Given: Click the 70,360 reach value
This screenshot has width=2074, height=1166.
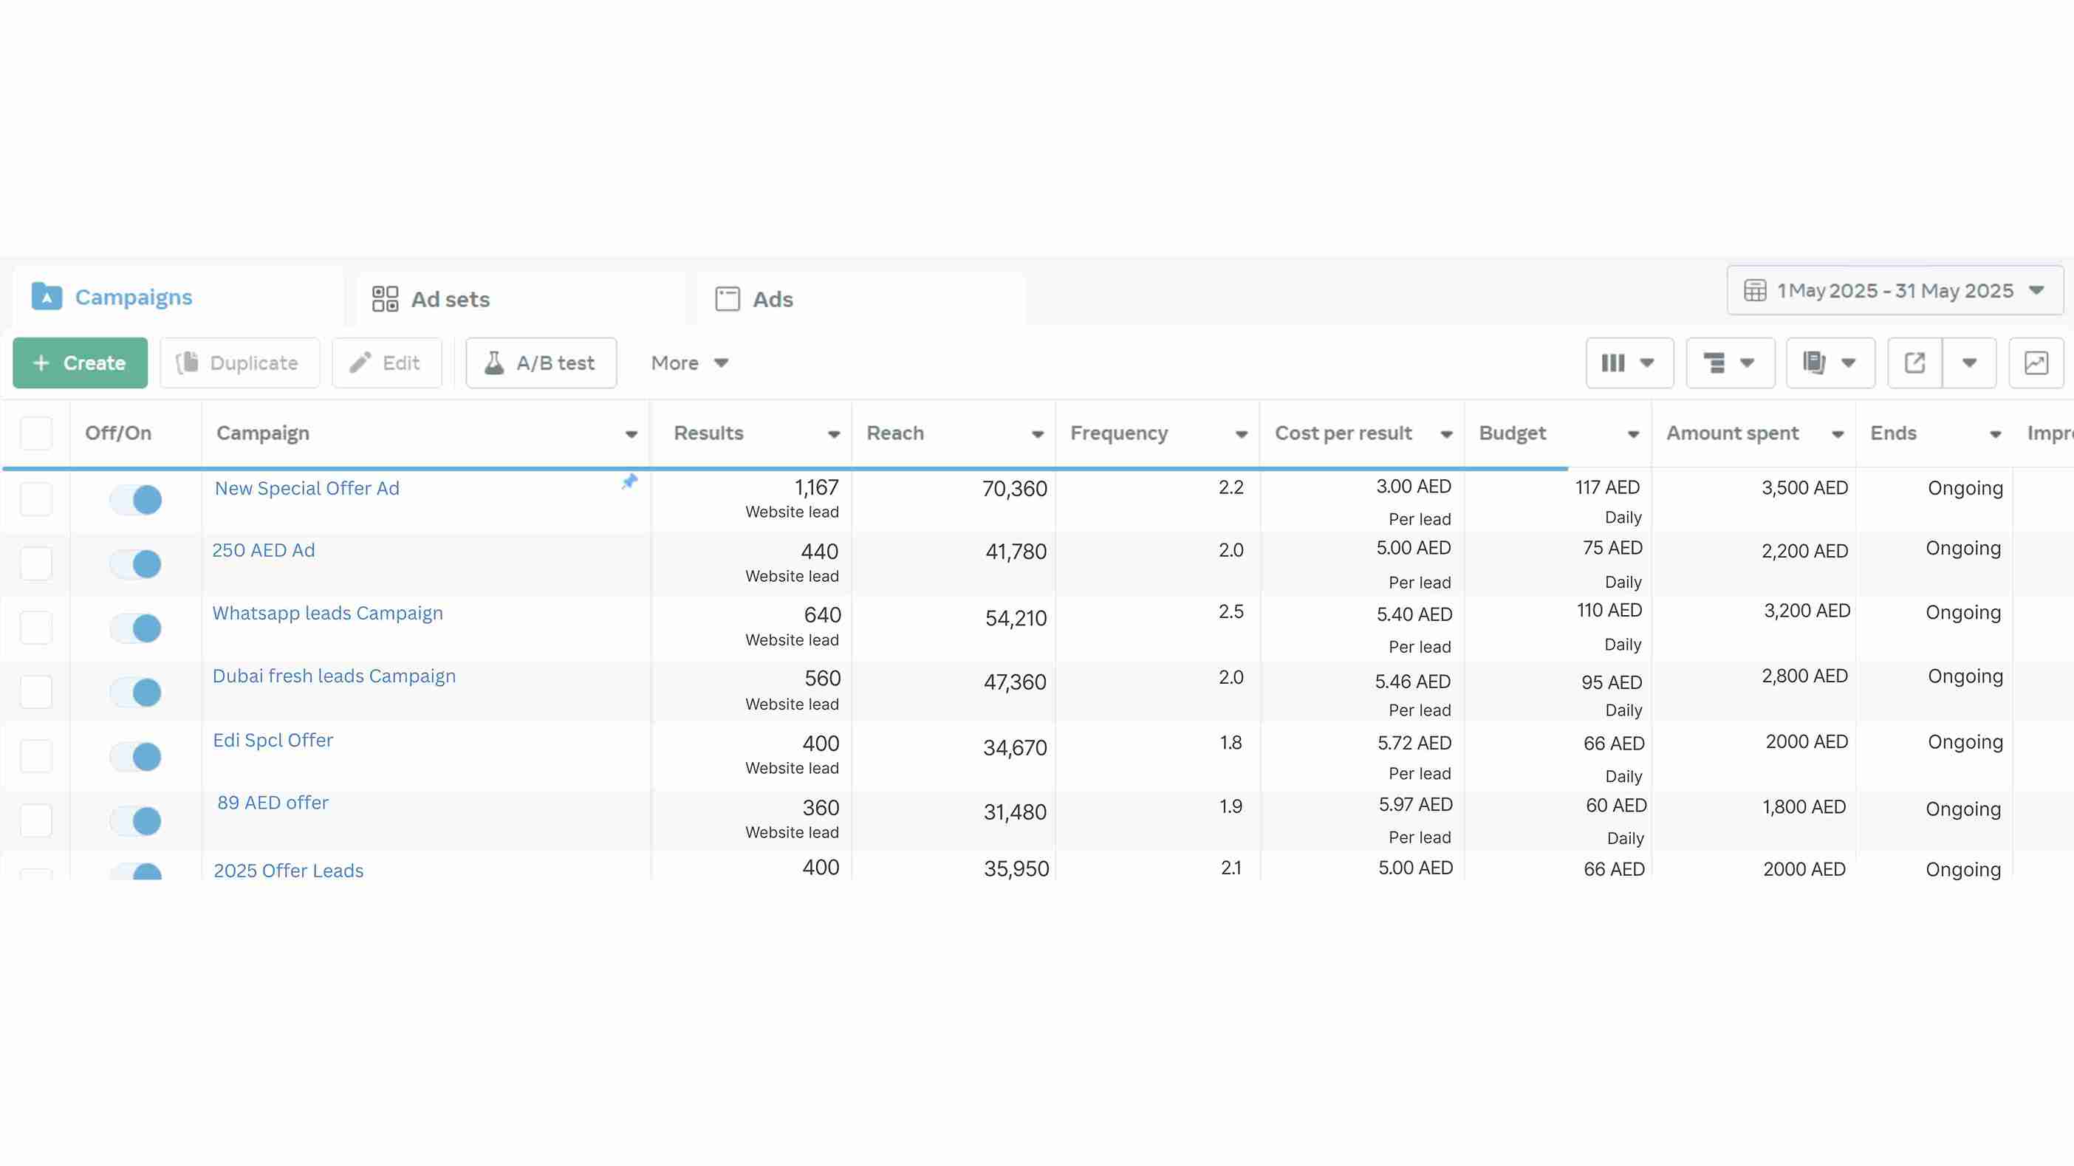Looking at the screenshot, I should [1014, 488].
